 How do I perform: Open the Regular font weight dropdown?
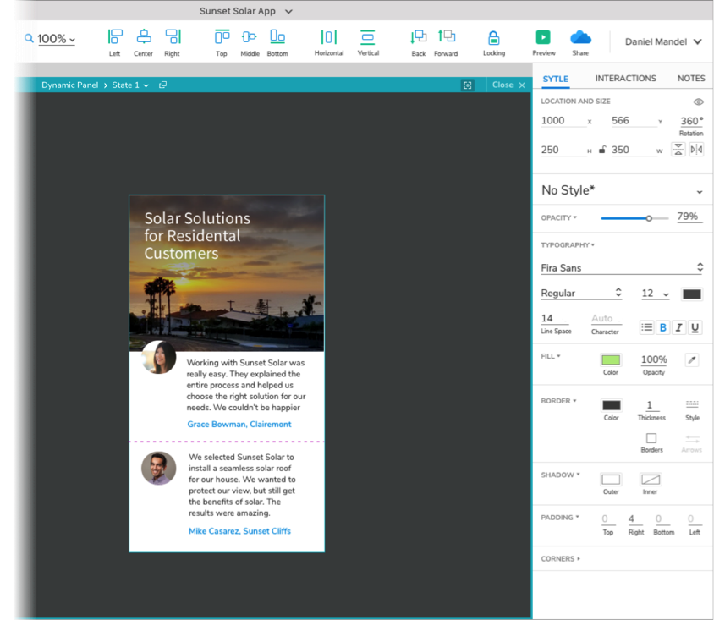[x=581, y=294]
